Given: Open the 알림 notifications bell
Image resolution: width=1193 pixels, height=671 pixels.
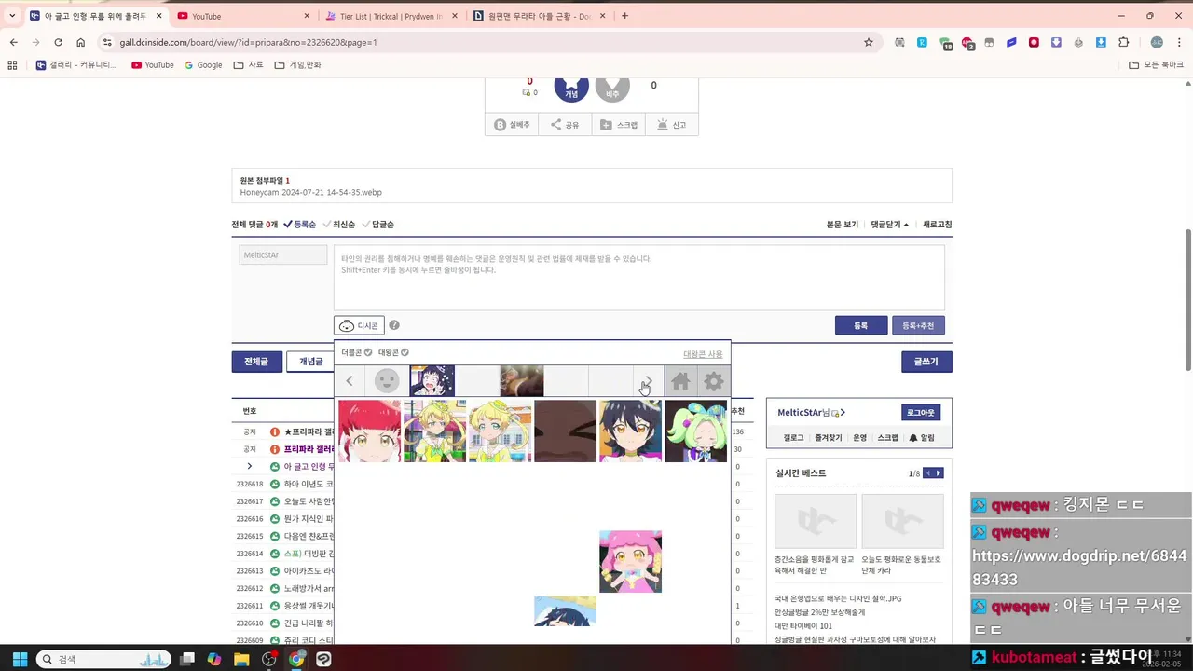Looking at the screenshot, I should [x=921, y=437].
